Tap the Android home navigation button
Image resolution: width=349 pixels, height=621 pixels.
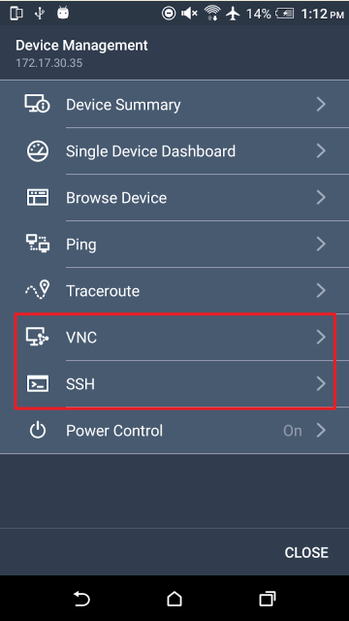point(174,599)
